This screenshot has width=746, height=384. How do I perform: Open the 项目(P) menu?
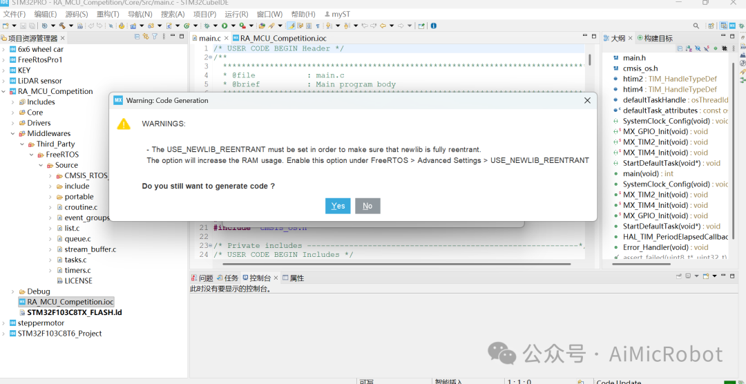[204, 15]
